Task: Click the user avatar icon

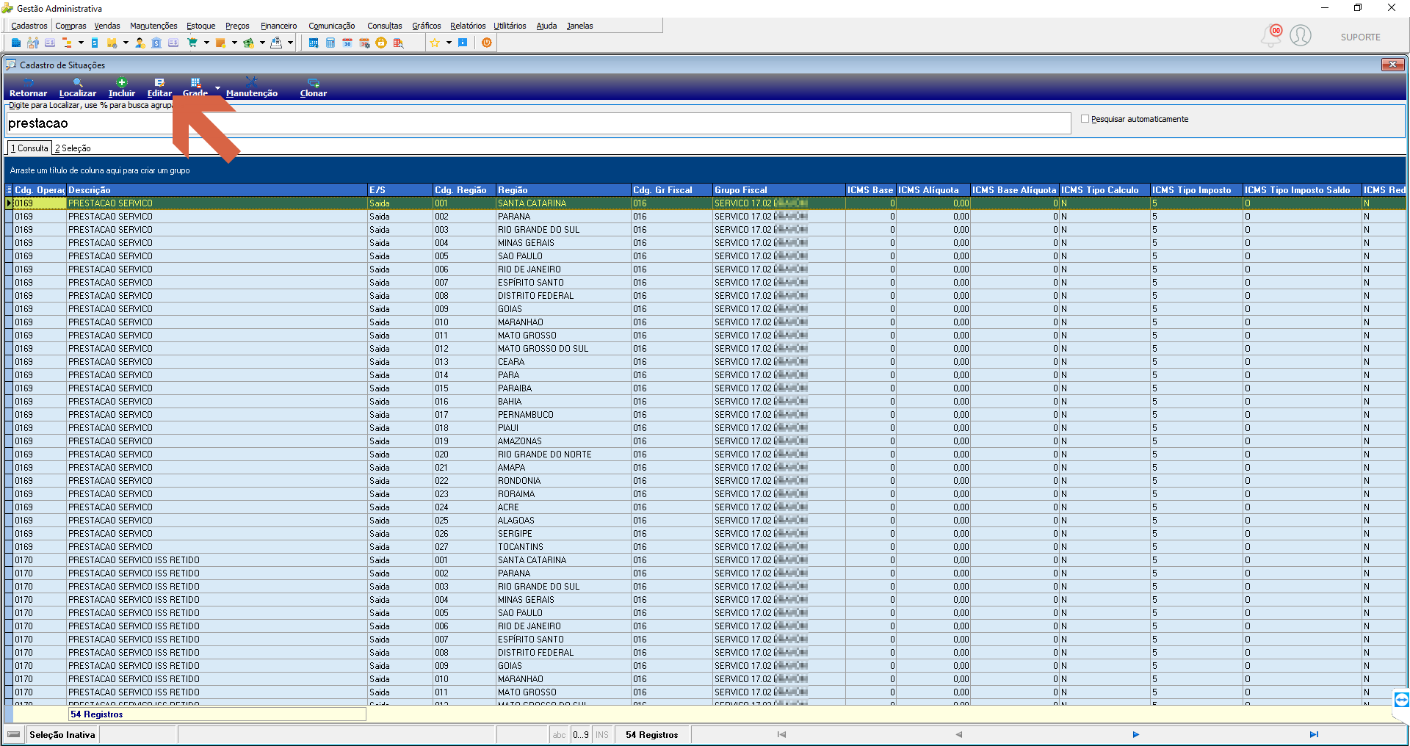Action: (1301, 35)
